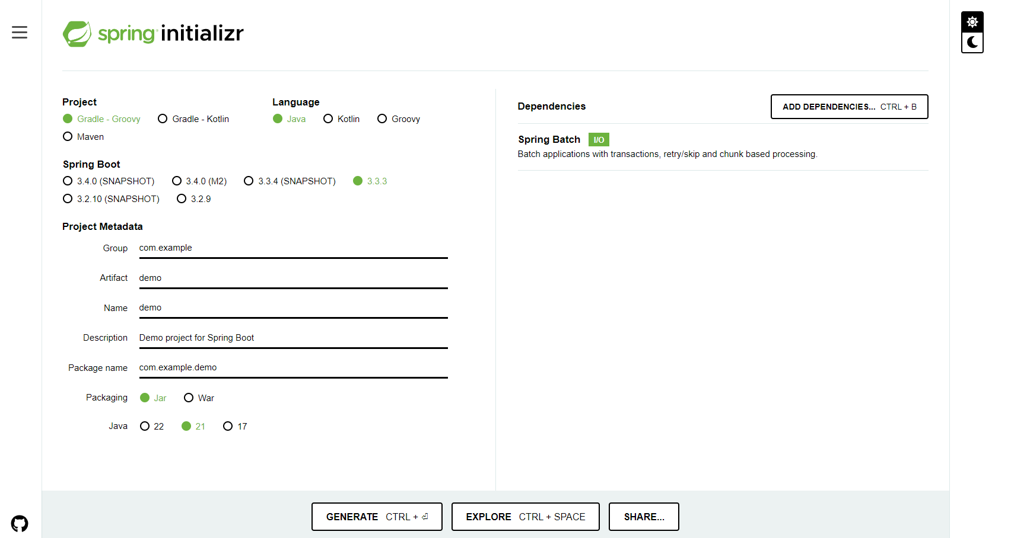Viewport: 1011px width, 538px height.
Task: Choose Groovy language
Action: [x=399, y=119]
